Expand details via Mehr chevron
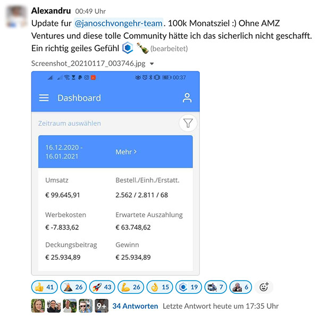Screen dimensions: 319x320 click(126, 152)
